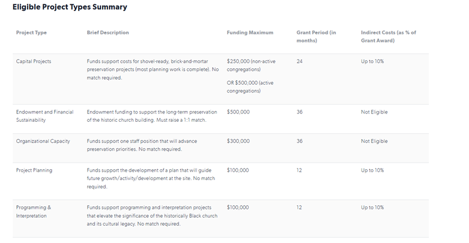Click the Funding Maximum column header
This screenshot has height=243, width=469.
click(250, 32)
